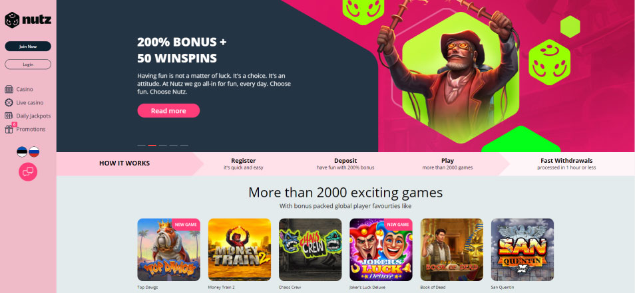635x293 pixels.
Task: Click the Read more banner button
Action: [x=168, y=111]
